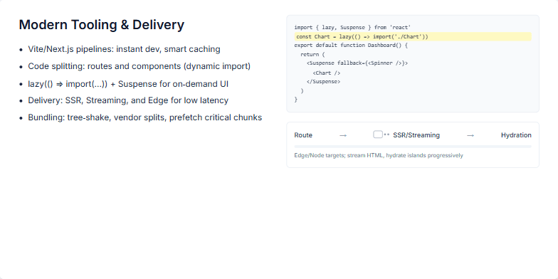Click the 'Code splitting: routes and components' bullet

pos(139,66)
